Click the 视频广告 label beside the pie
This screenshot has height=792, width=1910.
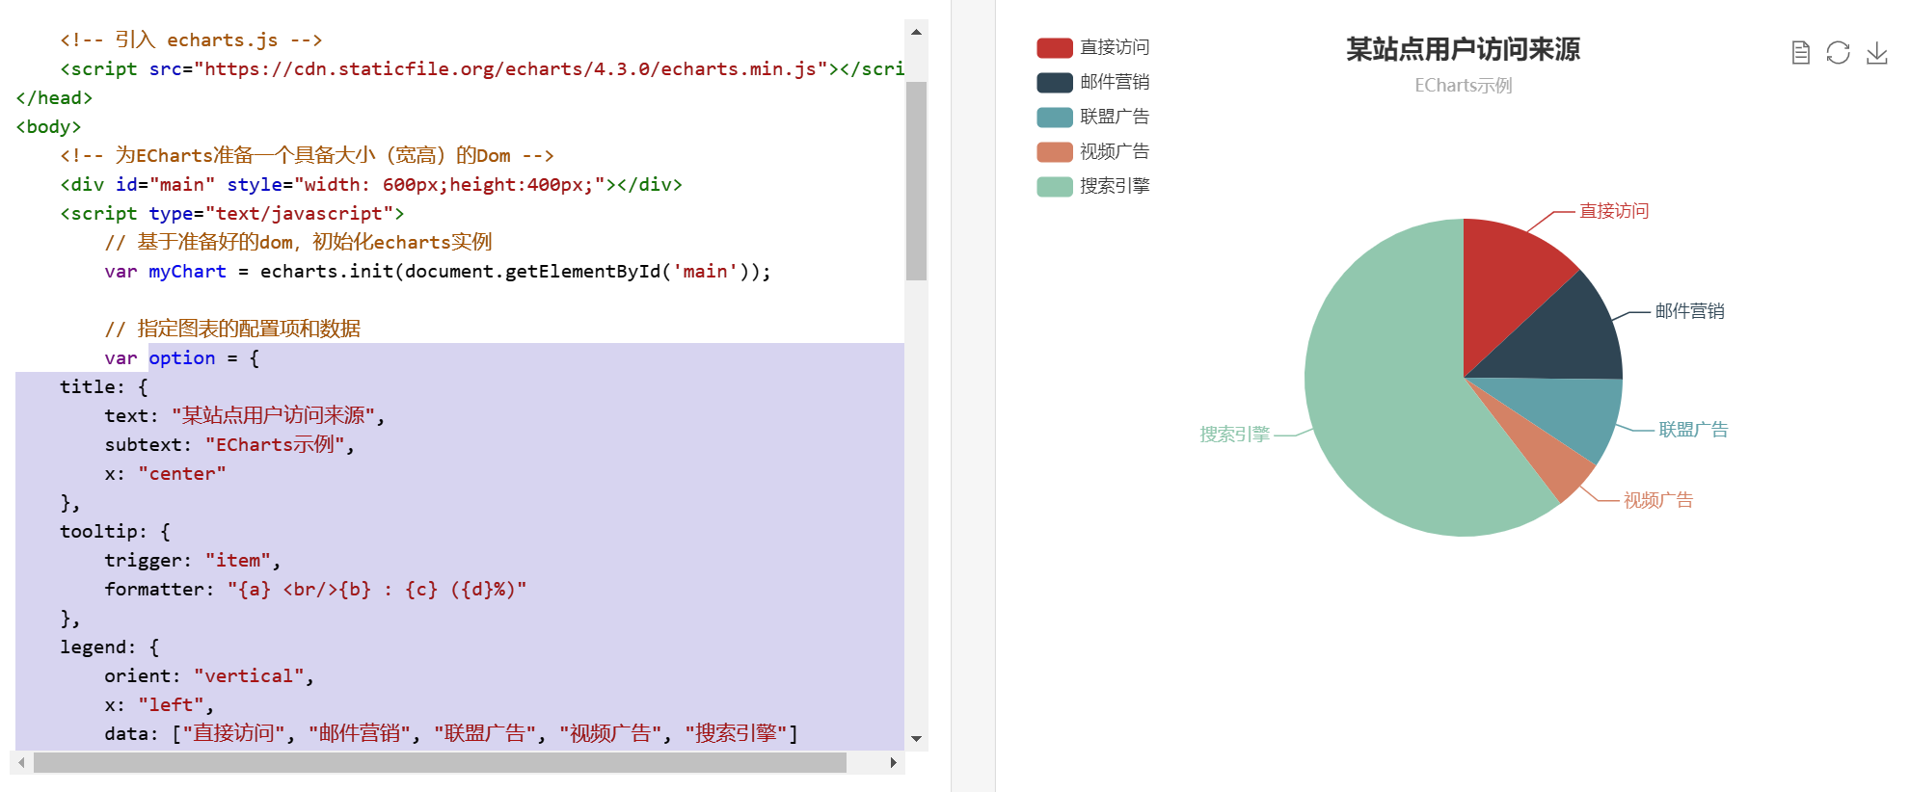(x=1657, y=500)
